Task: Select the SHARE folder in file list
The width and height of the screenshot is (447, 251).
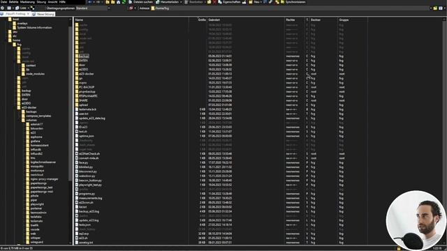Action: [x=83, y=100]
